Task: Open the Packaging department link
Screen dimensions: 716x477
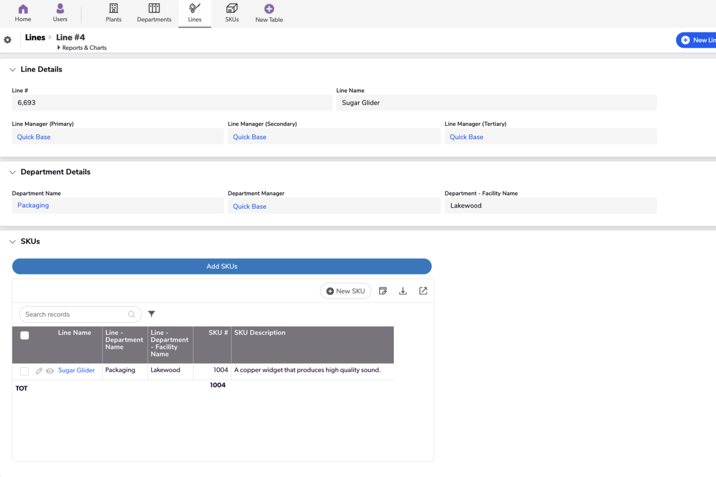Action: (33, 205)
